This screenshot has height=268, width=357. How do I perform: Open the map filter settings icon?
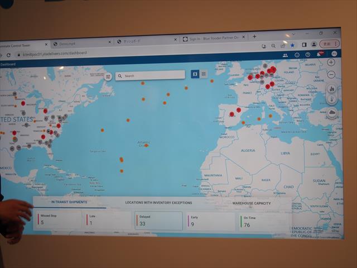tap(108, 76)
